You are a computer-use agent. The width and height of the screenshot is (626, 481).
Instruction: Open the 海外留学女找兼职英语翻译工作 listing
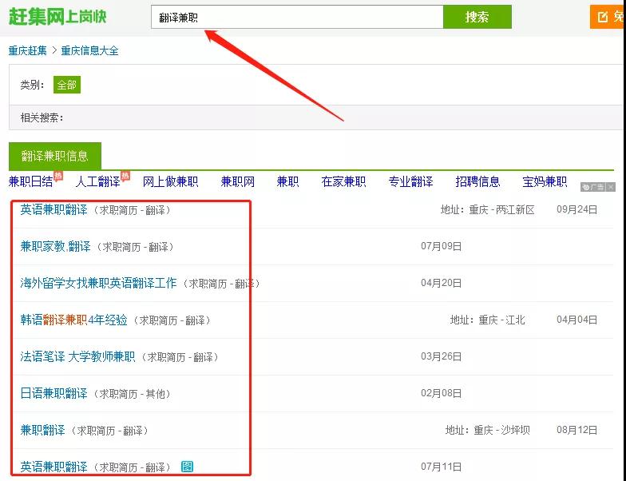tap(98, 284)
